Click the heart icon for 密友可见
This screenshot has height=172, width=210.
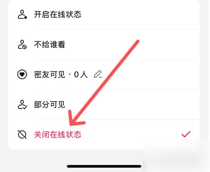(22, 74)
